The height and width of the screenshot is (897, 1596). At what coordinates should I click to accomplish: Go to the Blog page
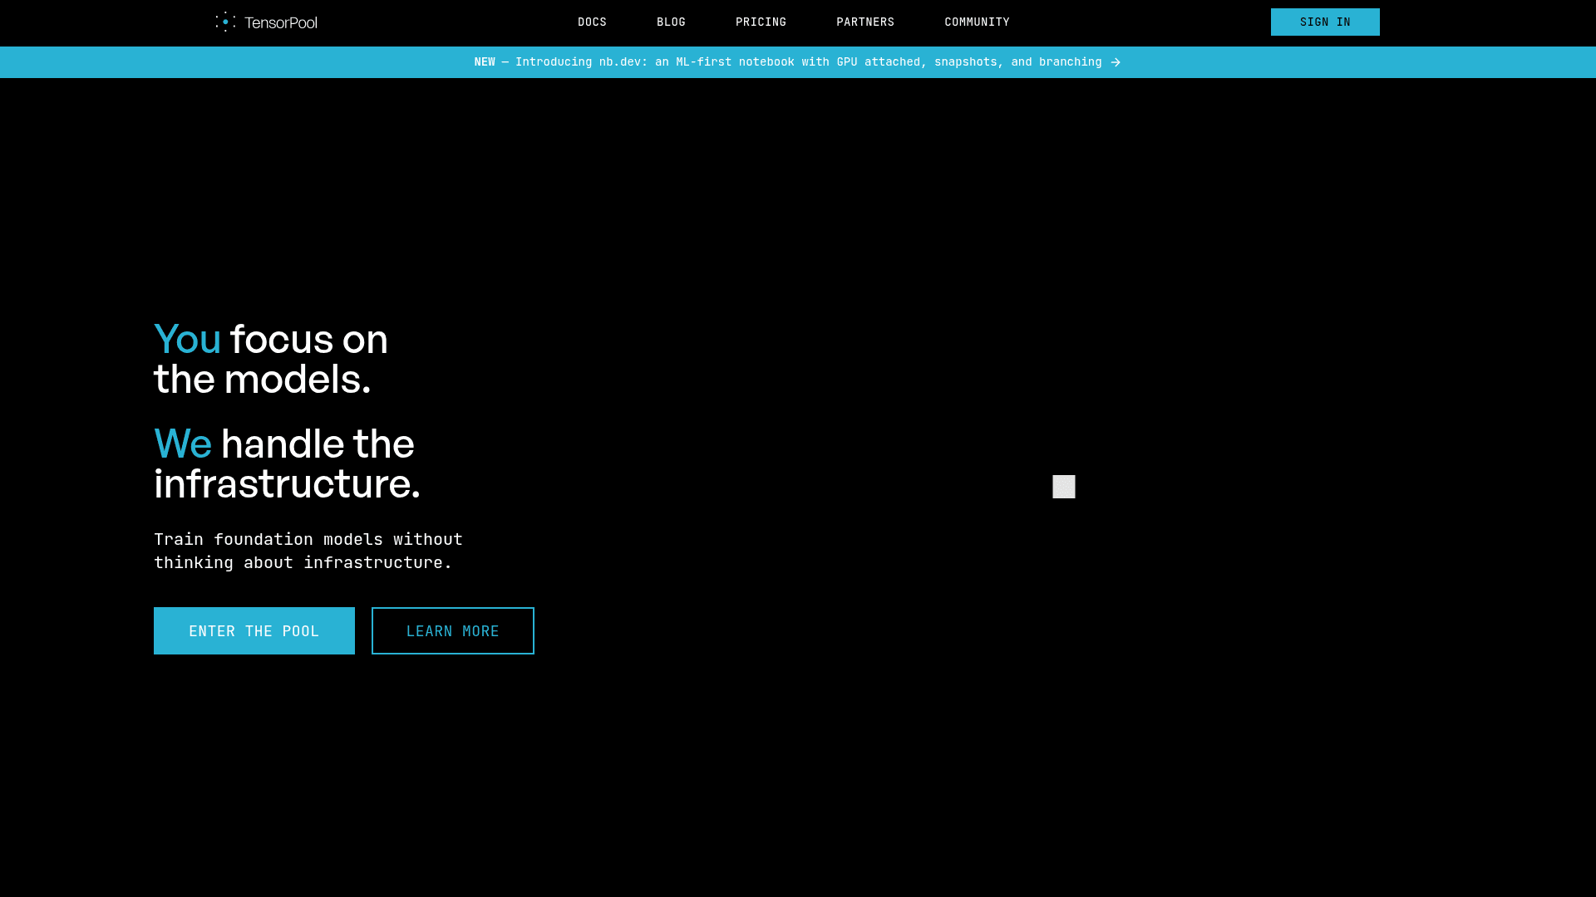click(671, 22)
